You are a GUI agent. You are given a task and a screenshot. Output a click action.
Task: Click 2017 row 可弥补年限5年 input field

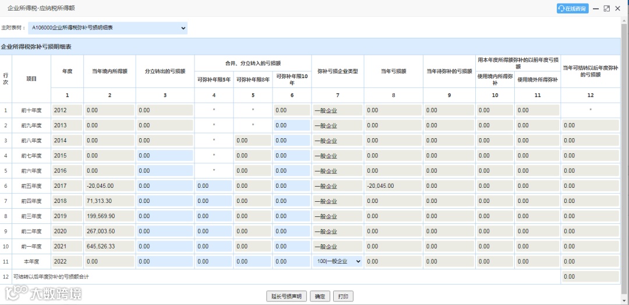pos(214,185)
